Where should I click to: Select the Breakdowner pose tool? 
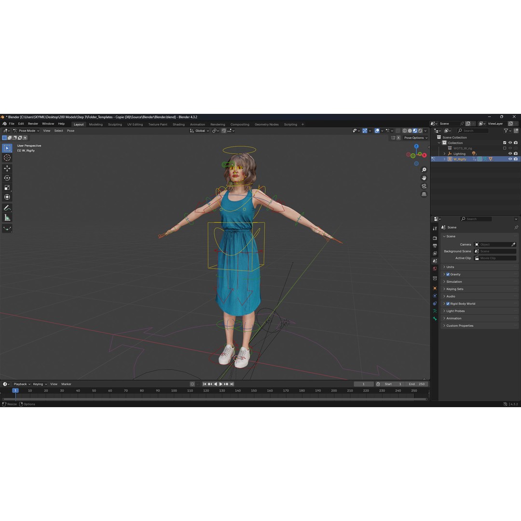[x=7, y=228]
